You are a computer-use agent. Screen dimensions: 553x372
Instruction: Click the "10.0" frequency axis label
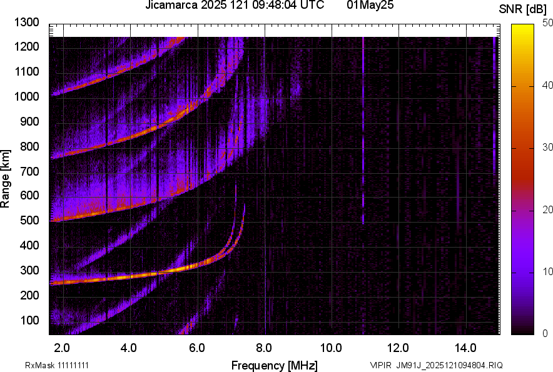(x=331, y=348)
